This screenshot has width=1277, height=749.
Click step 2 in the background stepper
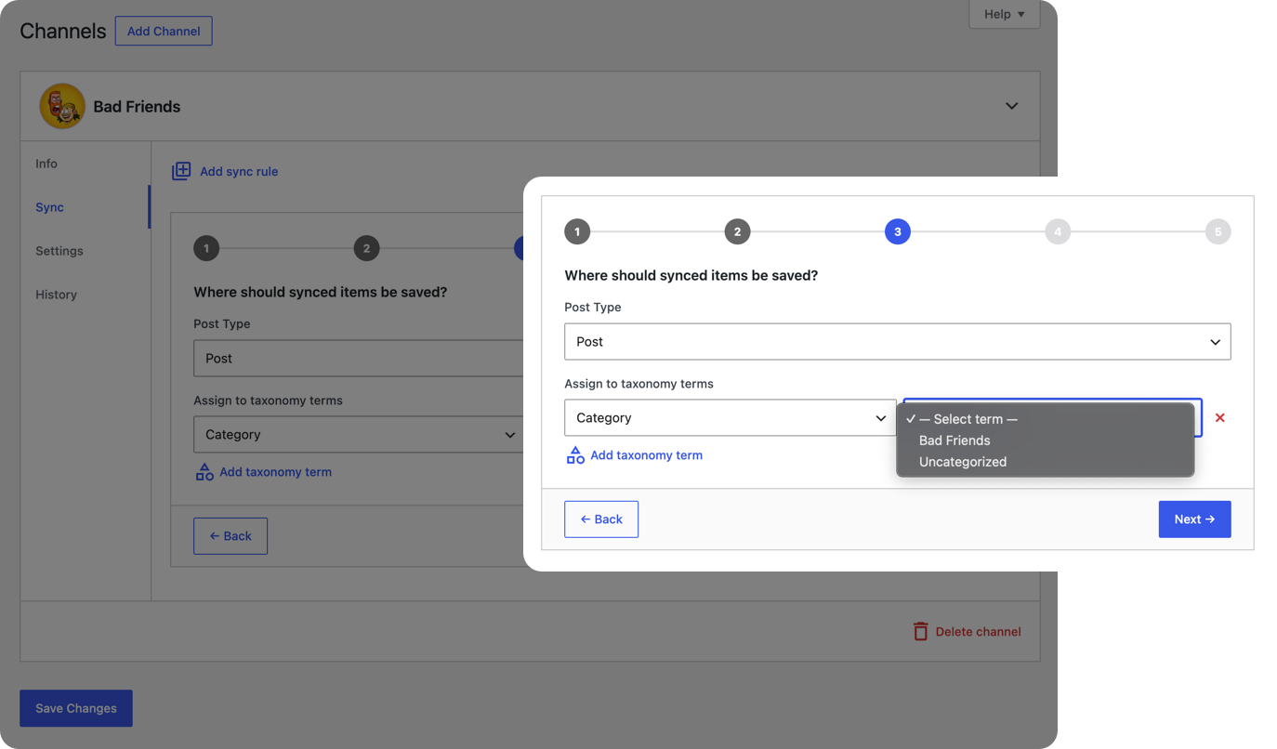coord(367,248)
